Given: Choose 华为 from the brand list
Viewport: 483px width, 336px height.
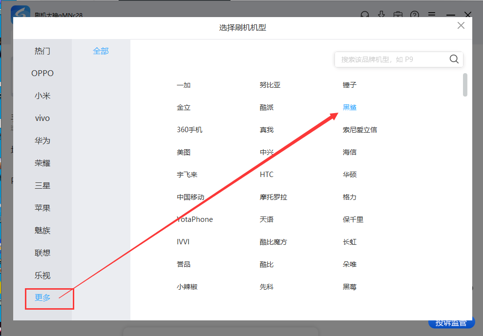Looking at the screenshot, I should (42, 141).
